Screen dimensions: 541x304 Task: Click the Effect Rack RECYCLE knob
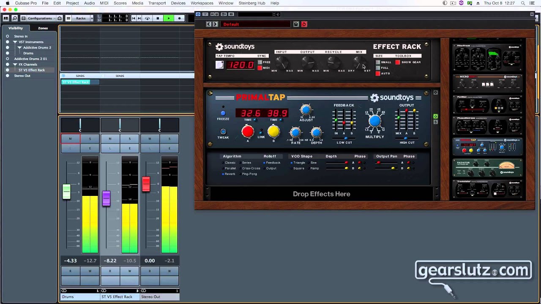click(x=333, y=62)
